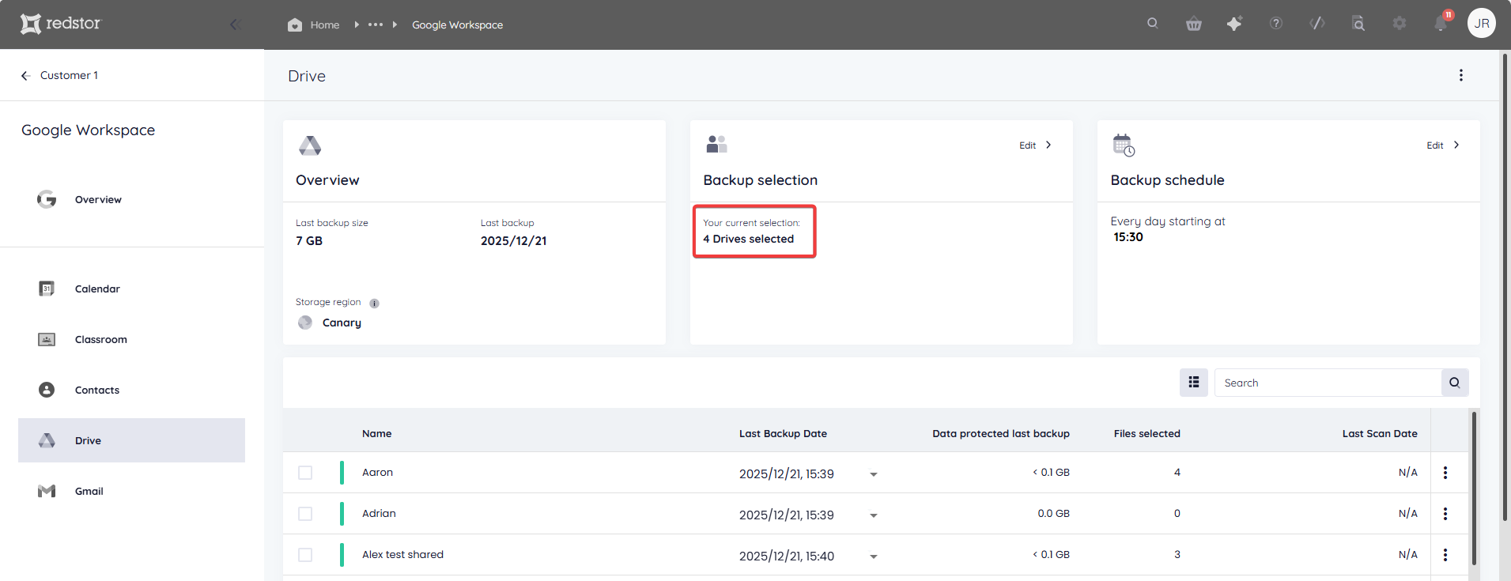Open the Calendar sidebar item
This screenshot has height=581, width=1511.
click(x=131, y=289)
